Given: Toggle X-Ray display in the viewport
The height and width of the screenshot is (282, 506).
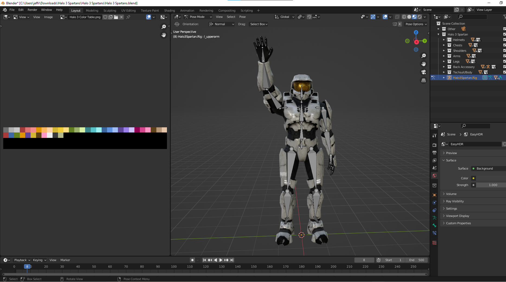Looking at the screenshot, I should tap(397, 17).
